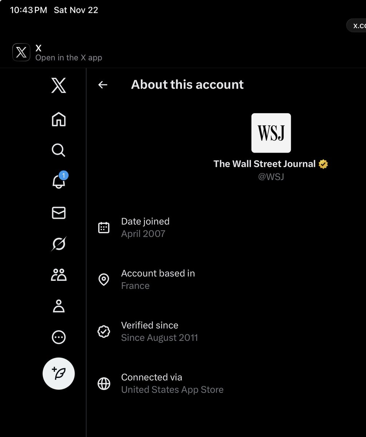
Task: Click the globe icon for Connected via
Action: 104,384
